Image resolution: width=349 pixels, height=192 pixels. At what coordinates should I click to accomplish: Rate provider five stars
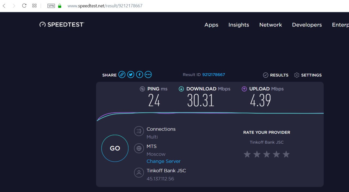pyautogui.click(x=286, y=154)
